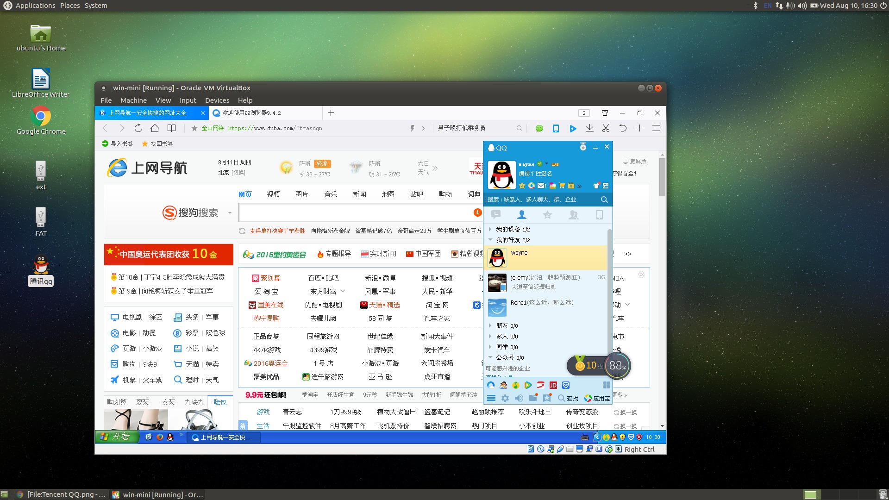This screenshot has width=889, height=500.
Task: Open new browser tab plus button
Action: 331,113
